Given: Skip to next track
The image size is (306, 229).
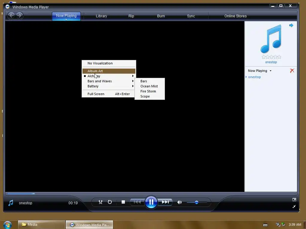Looking at the screenshot, I should tap(165, 202).
